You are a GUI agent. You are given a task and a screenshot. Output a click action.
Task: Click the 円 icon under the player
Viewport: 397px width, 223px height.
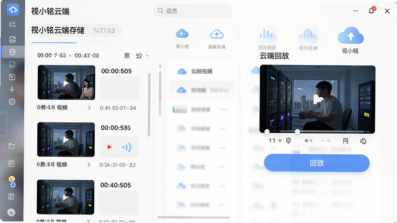point(345,141)
